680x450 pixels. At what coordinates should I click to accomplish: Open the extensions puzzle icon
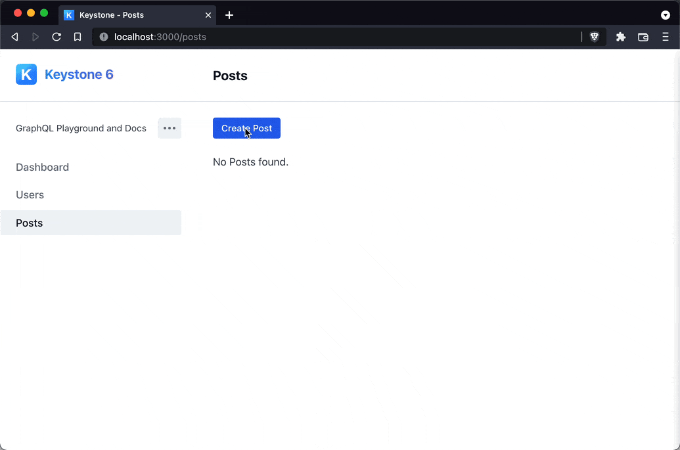coord(621,37)
